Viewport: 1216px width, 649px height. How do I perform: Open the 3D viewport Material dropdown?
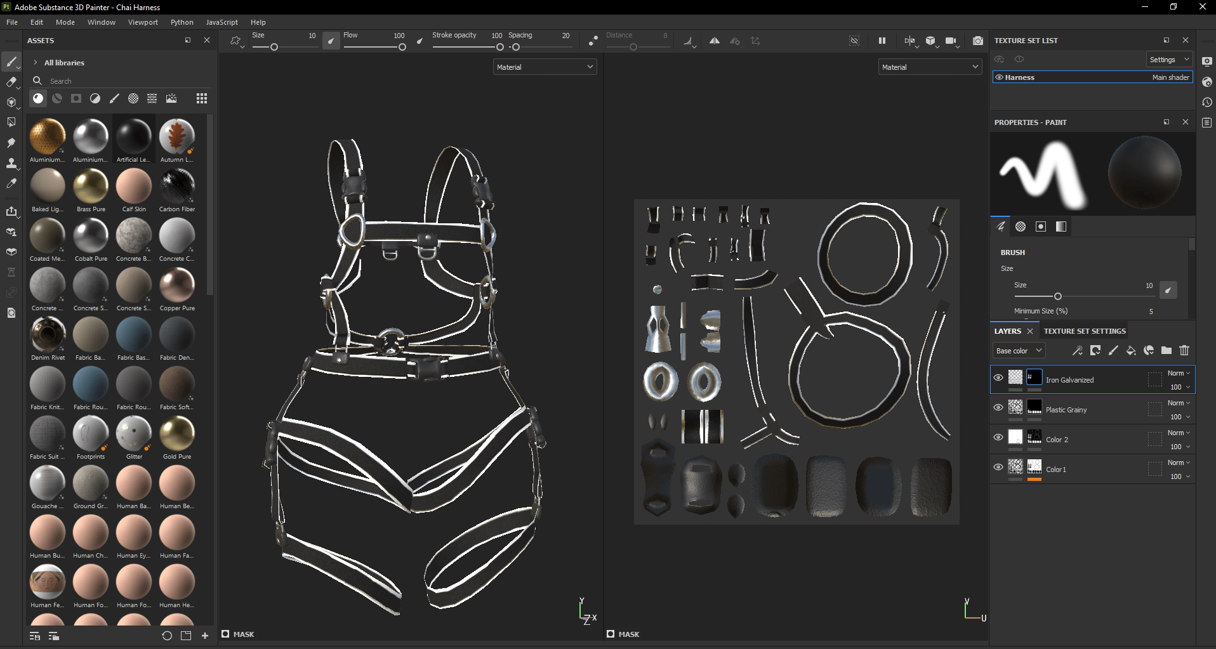point(545,67)
